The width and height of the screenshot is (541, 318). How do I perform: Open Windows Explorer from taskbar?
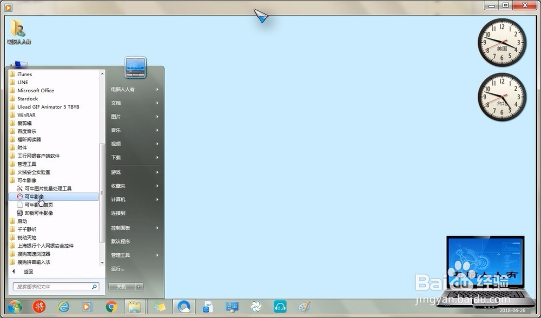[x=135, y=306]
